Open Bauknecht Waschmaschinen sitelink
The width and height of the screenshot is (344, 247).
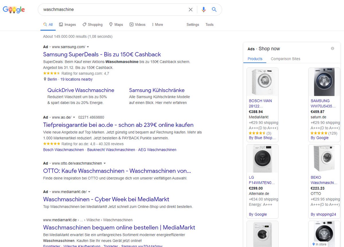111,150
